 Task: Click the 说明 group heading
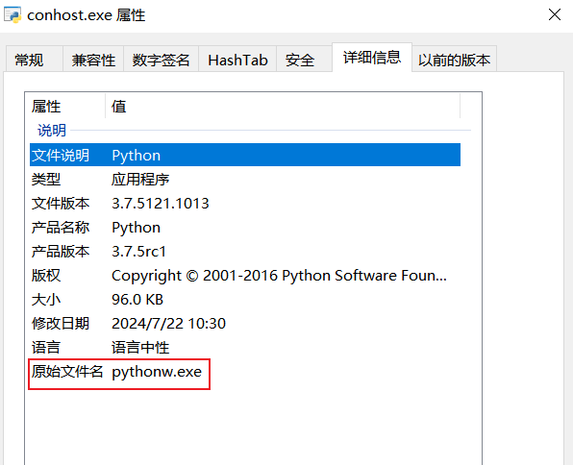52,130
